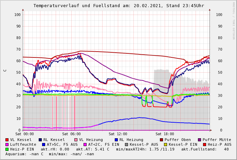Click the magenta Luftfeuchte legend swatch
237x160 pixels.
[x=7, y=144]
